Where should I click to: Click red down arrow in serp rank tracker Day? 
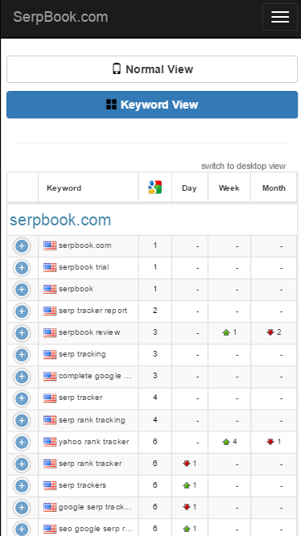pos(187,464)
